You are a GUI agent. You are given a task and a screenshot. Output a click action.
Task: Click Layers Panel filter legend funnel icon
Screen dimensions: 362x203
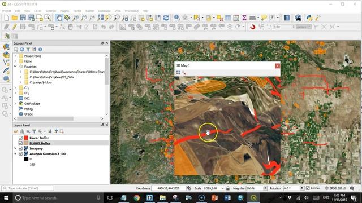34,131
